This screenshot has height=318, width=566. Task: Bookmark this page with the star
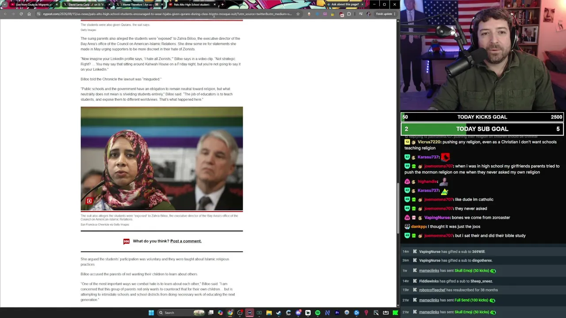click(x=298, y=14)
